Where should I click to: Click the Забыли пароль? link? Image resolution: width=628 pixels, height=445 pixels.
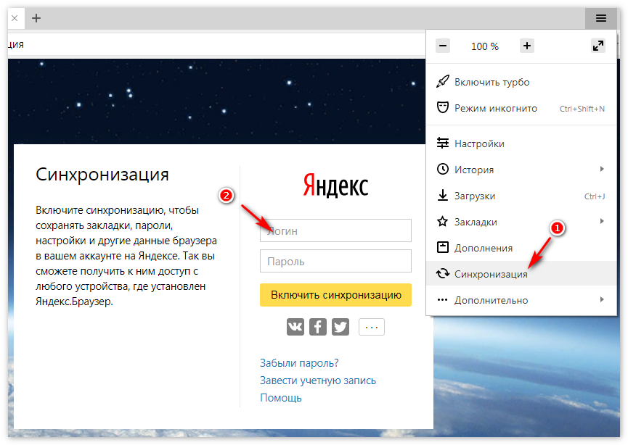[299, 363]
